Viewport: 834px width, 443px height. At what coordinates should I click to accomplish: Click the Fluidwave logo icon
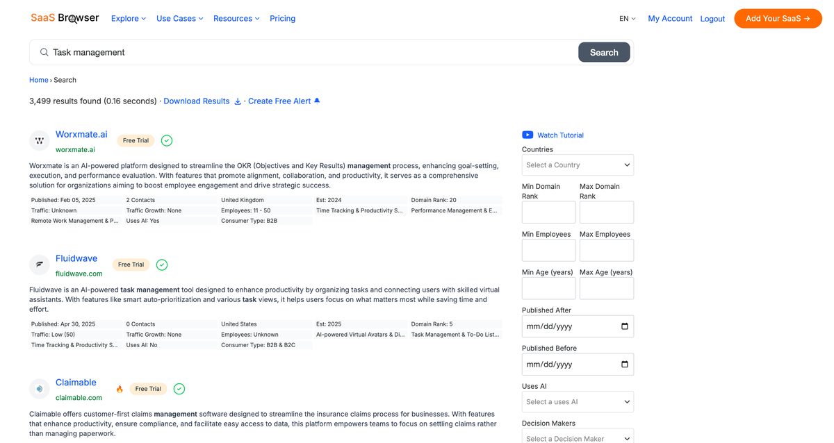40,265
